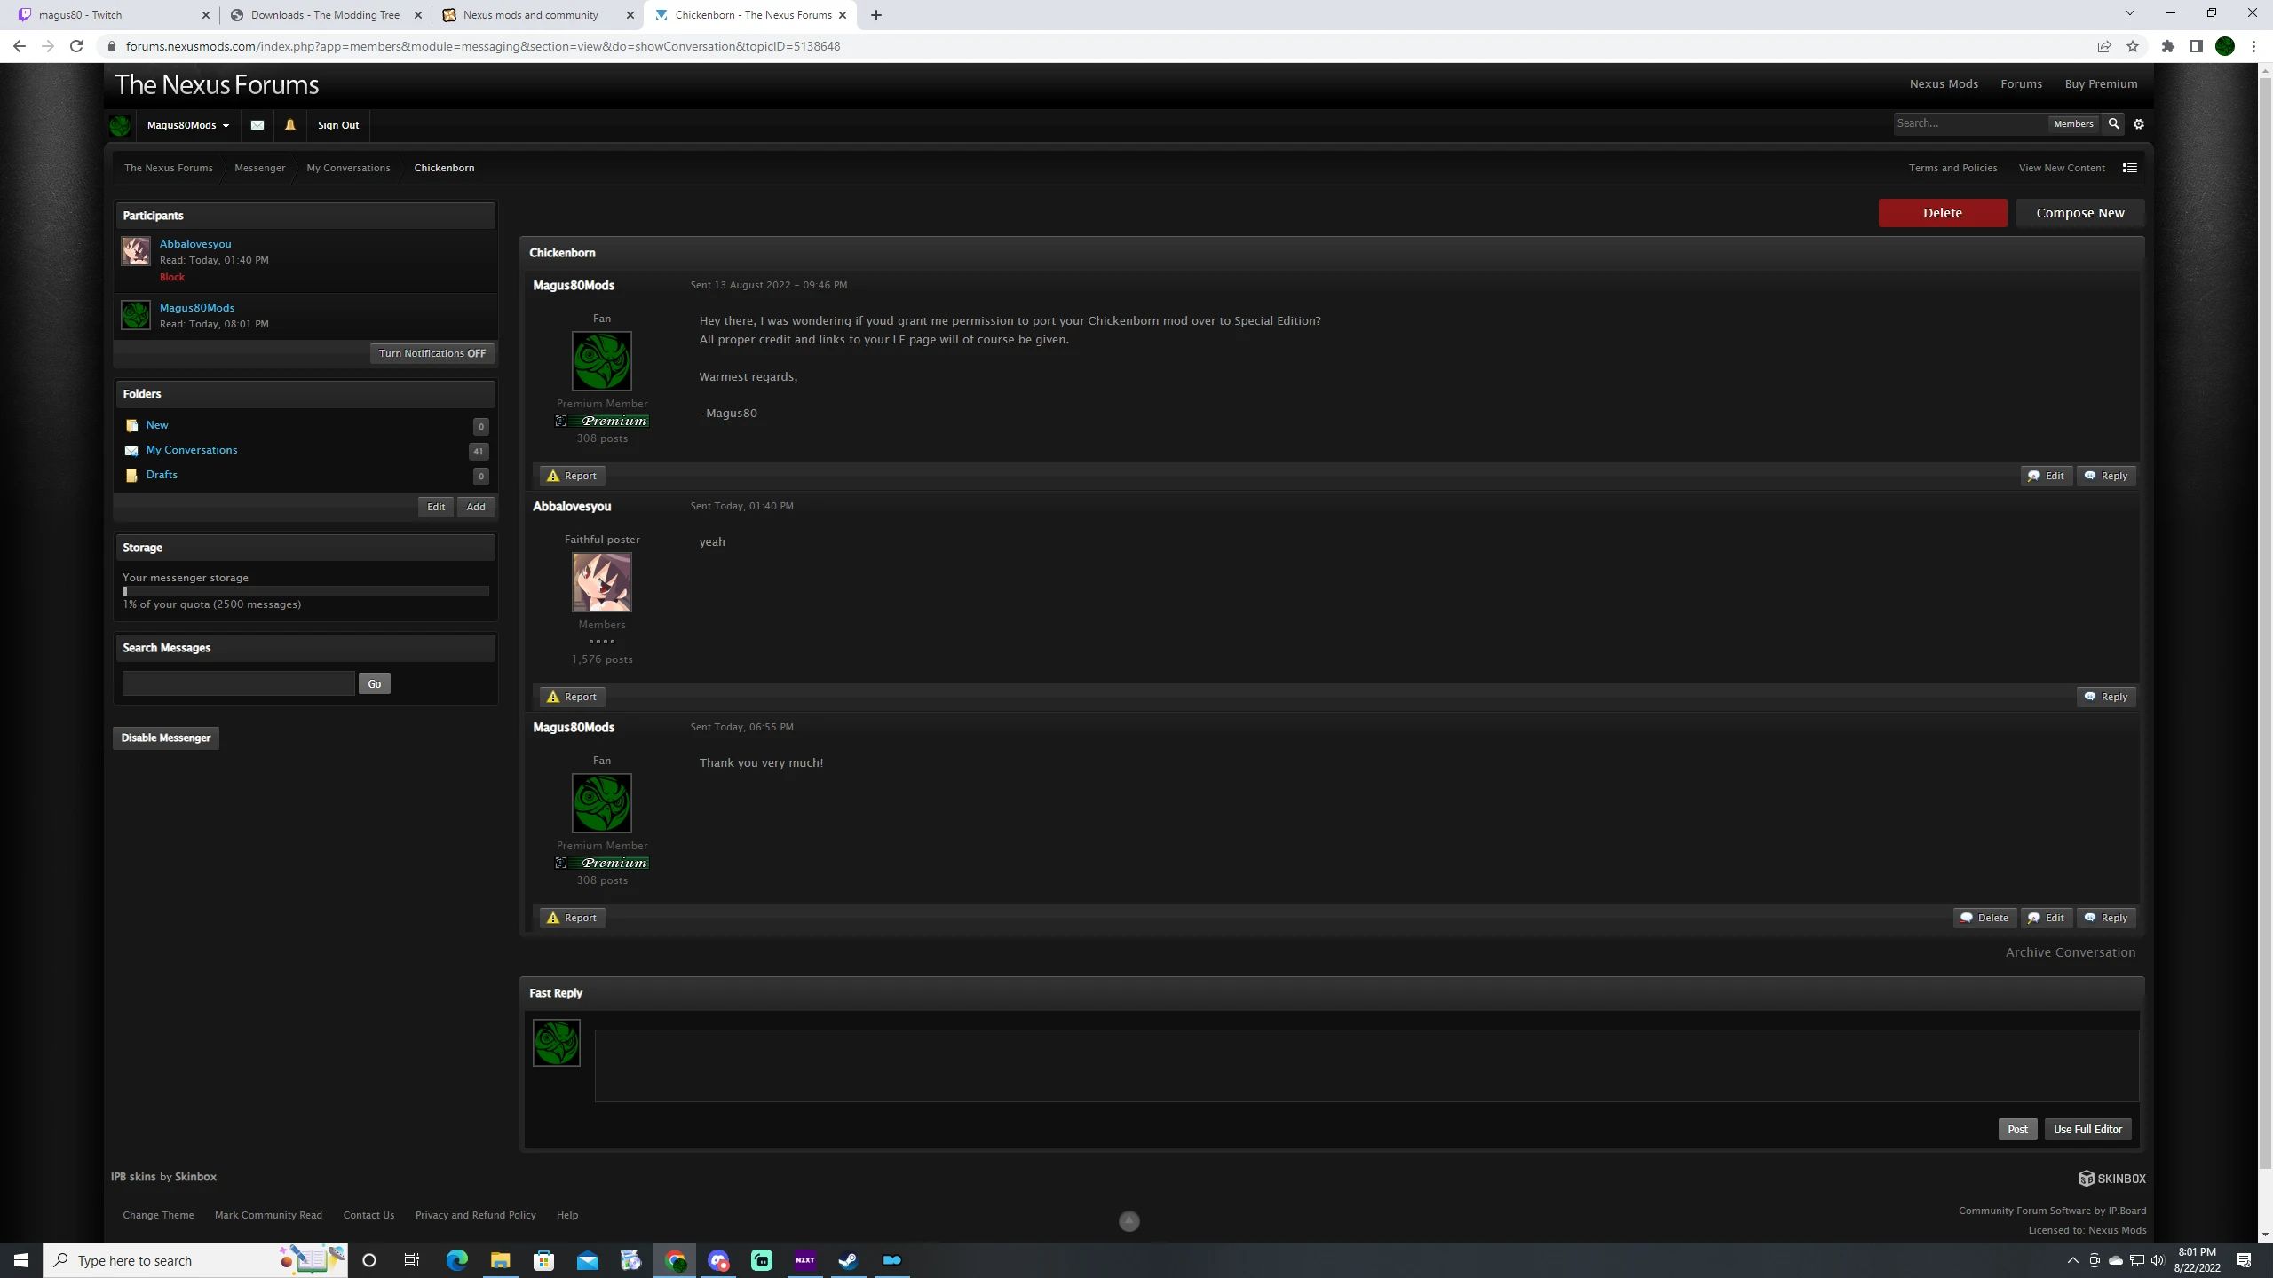The height and width of the screenshot is (1278, 2273).
Task: Turn Notifications OFF for this conversation
Action: pos(432,353)
